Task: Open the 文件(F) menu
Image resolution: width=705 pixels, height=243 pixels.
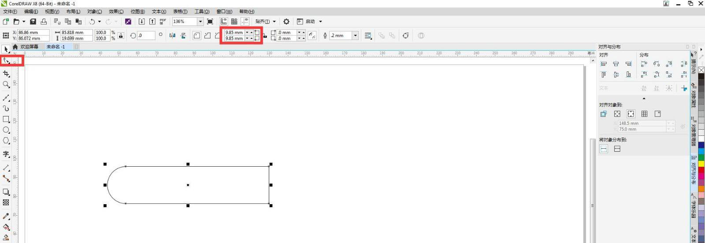Action: coord(10,11)
